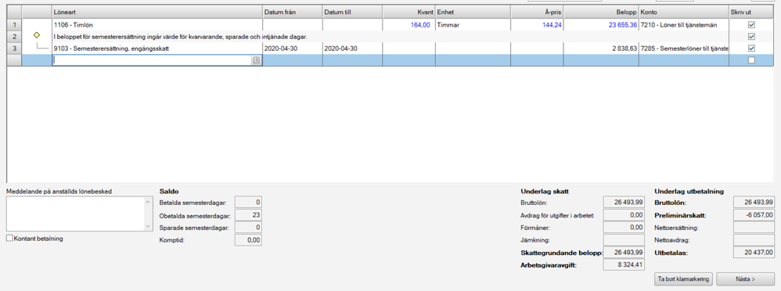This screenshot has width=781, height=291.
Task: Click inside Meddelande på anställds lönebesked box
Action: point(74,214)
